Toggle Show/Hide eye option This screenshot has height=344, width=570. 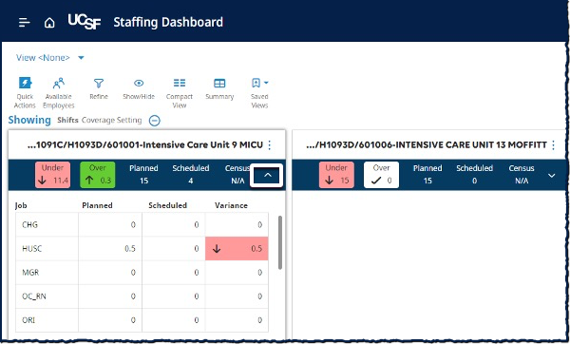(x=139, y=89)
